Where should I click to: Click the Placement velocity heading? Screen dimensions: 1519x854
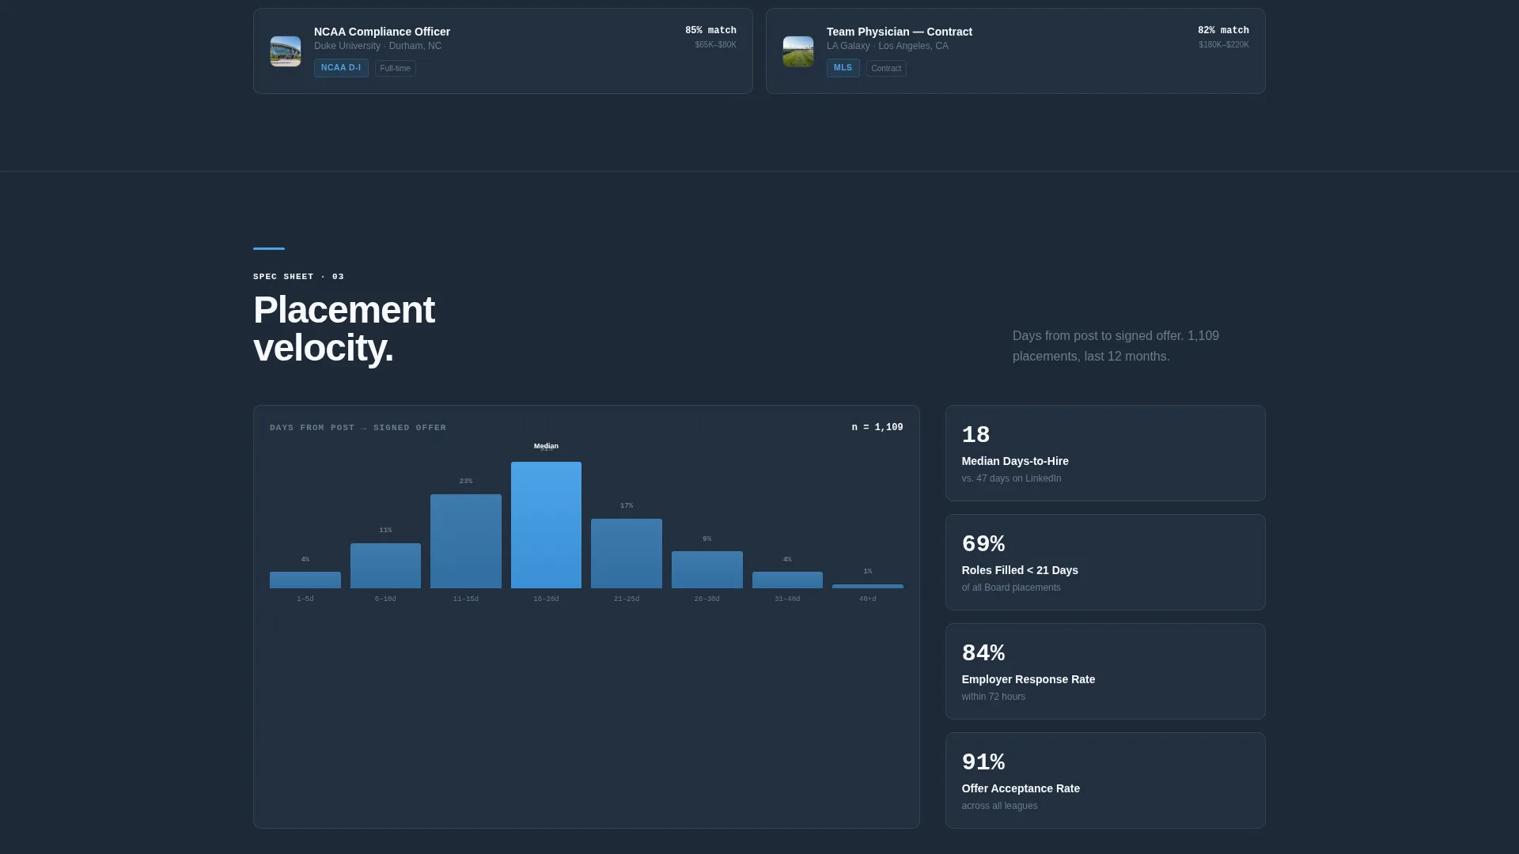pos(343,329)
